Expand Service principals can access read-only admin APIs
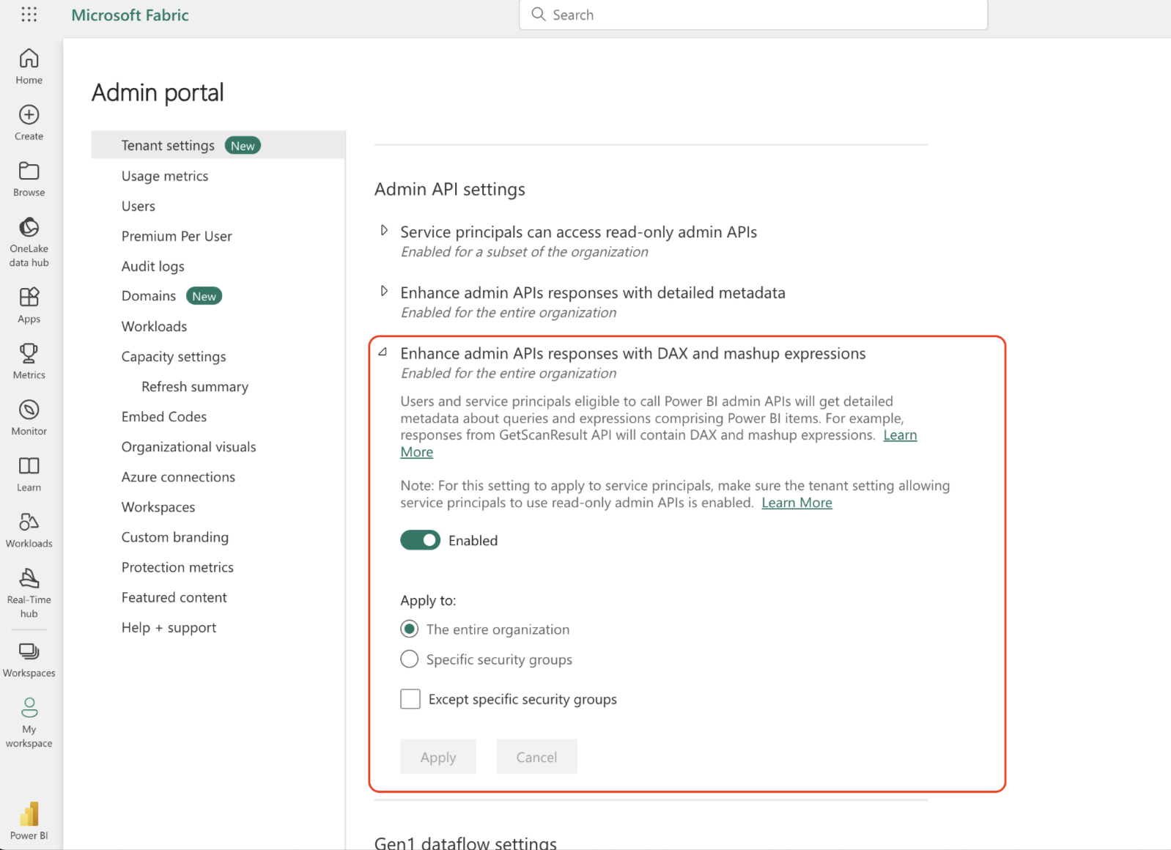 (x=384, y=231)
